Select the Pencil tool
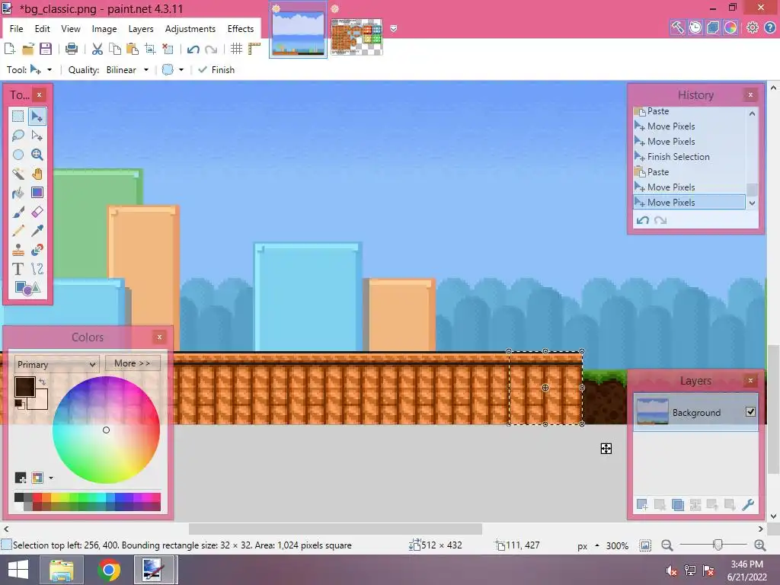Image resolution: width=780 pixels, height=585 pixels. pos(18,231)
